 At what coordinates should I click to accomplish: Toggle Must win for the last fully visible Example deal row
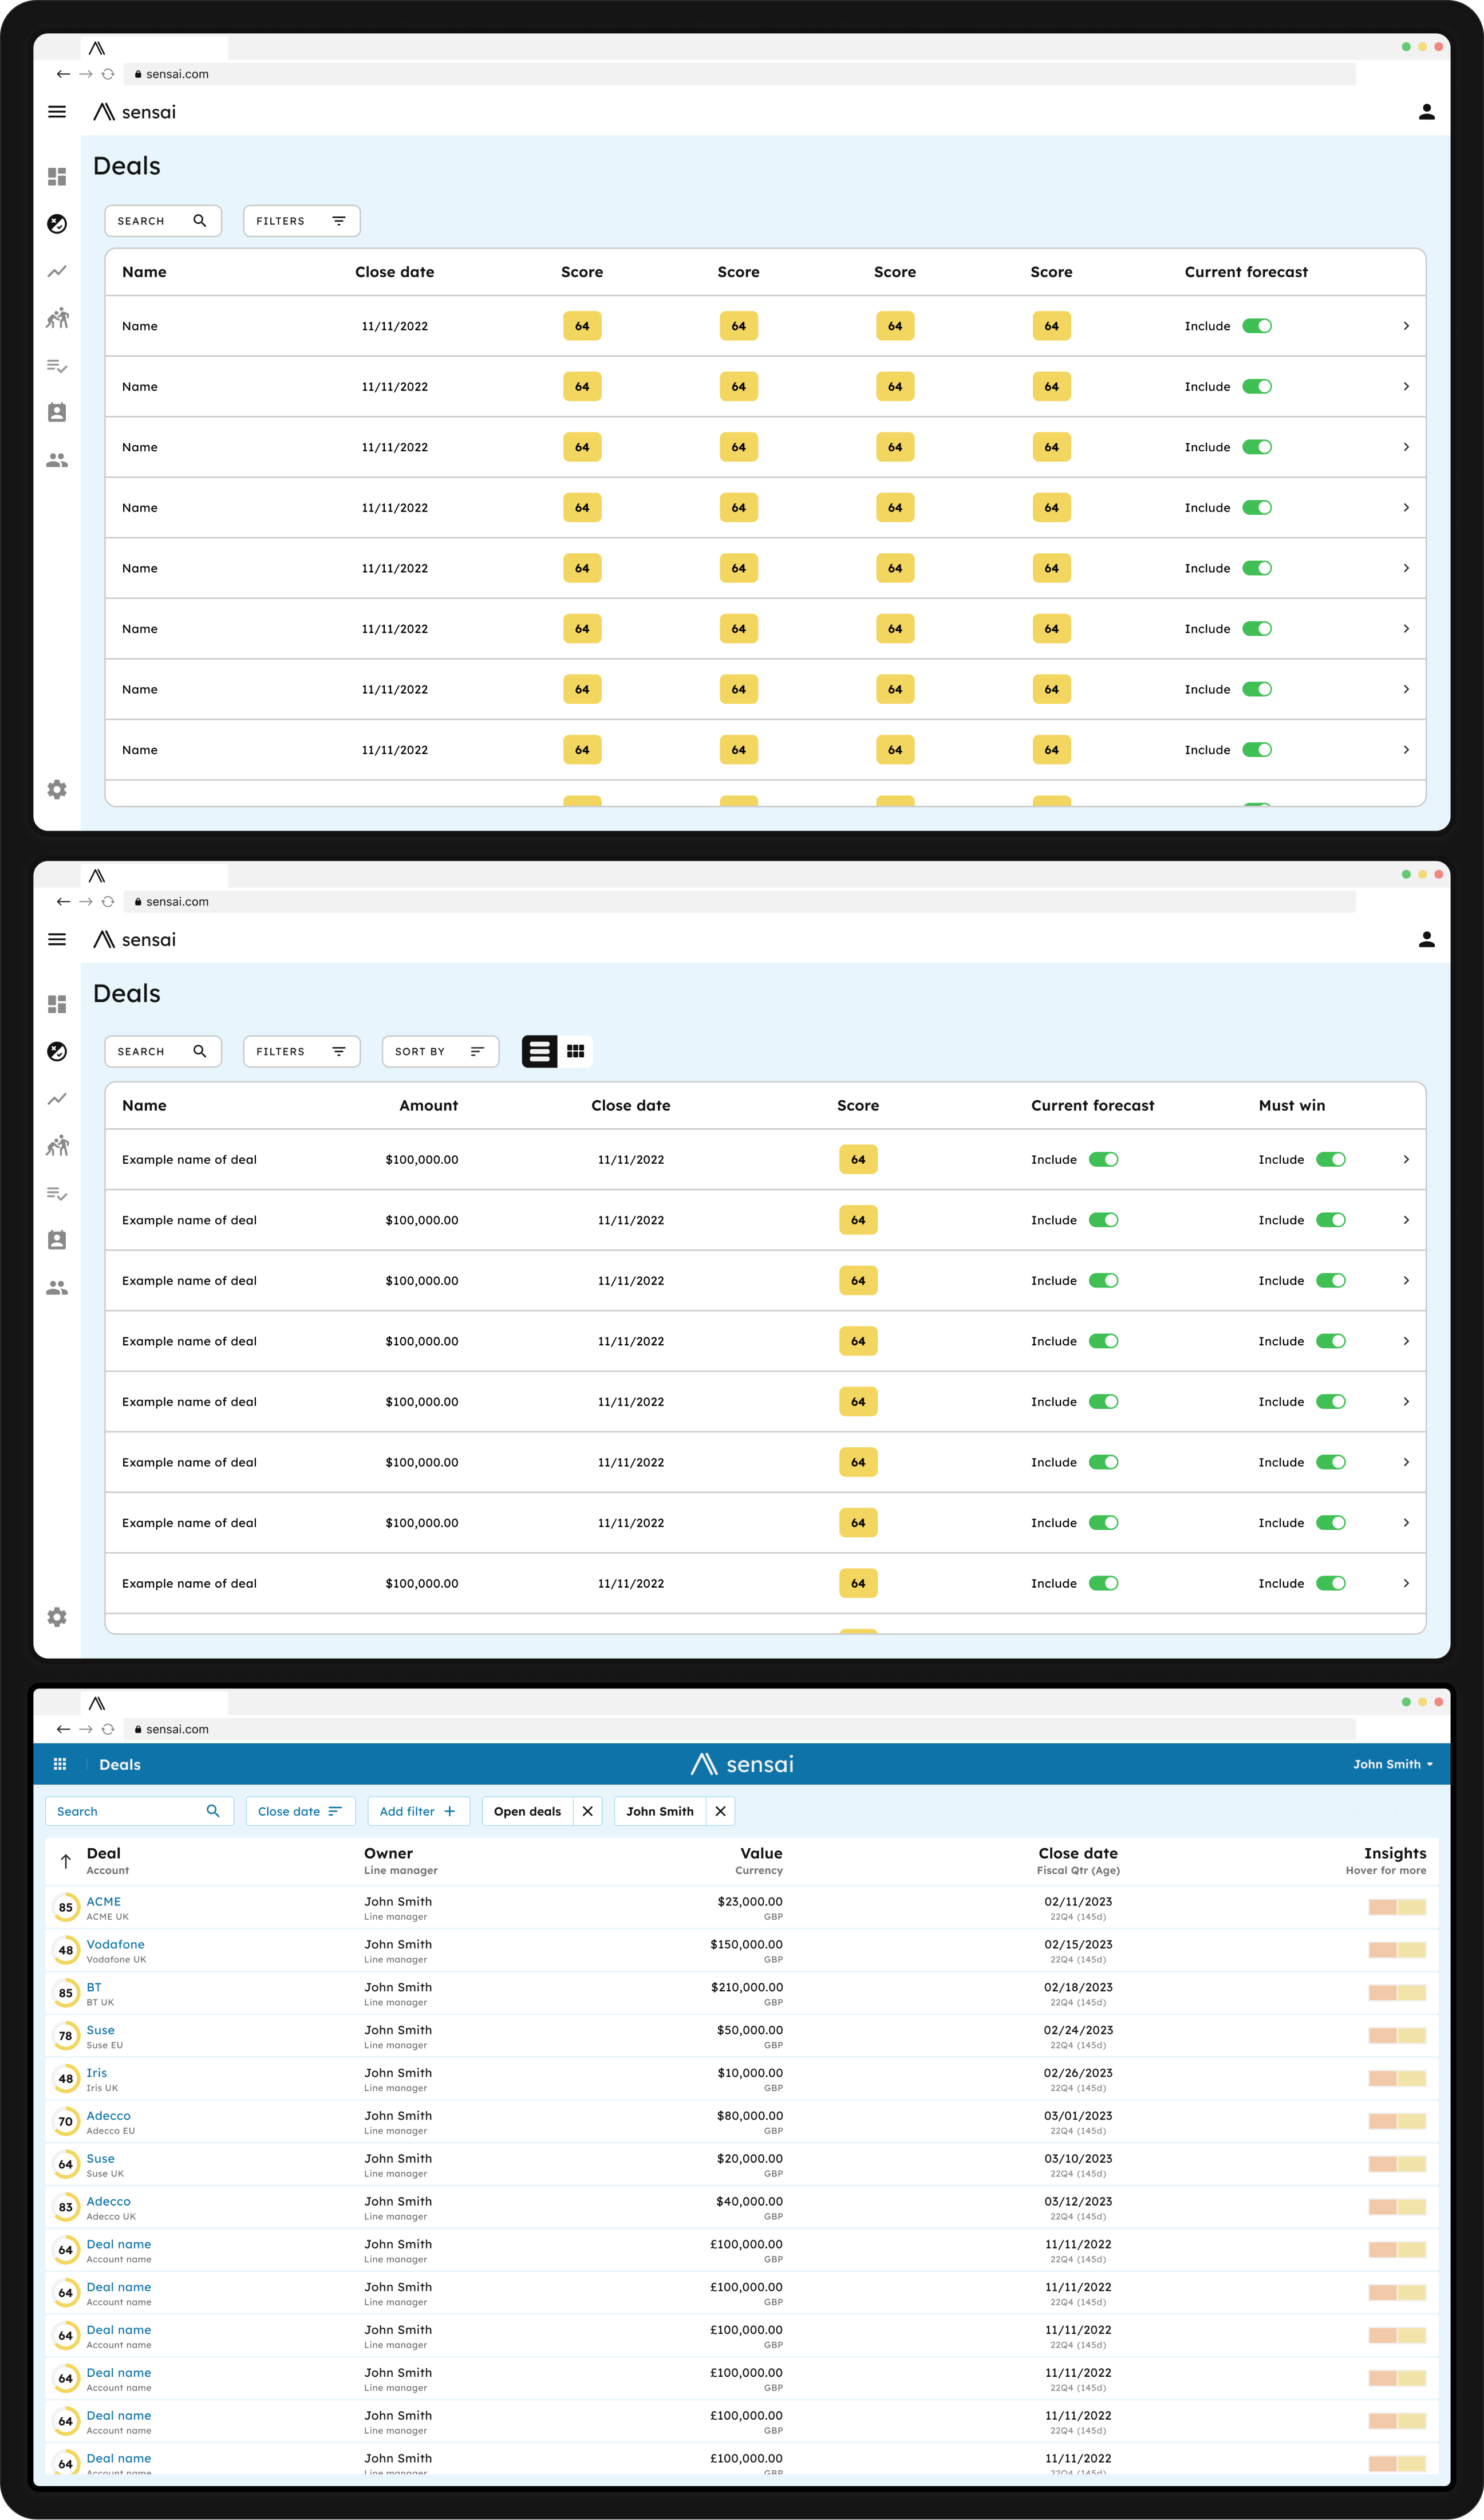click(1330, 1582)
